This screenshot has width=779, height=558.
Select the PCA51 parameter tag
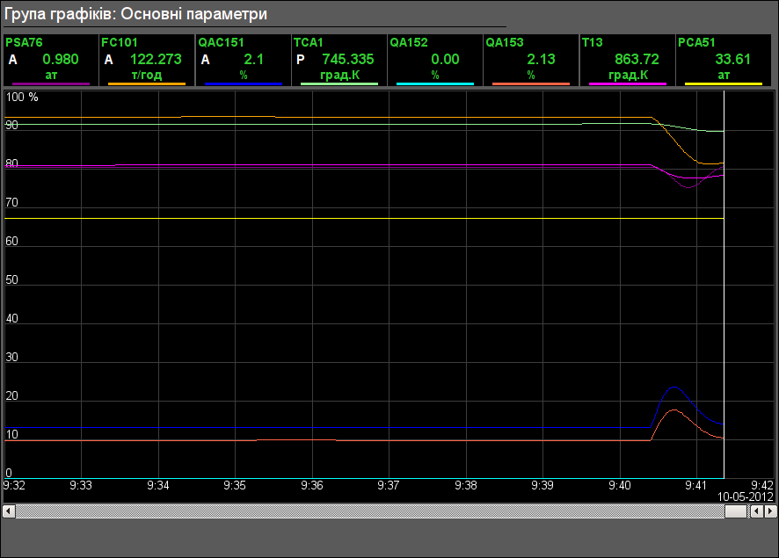(696, 43)
